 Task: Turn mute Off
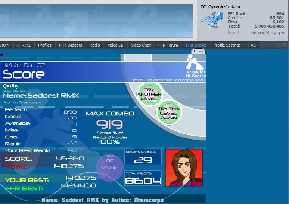click(41, 65)
